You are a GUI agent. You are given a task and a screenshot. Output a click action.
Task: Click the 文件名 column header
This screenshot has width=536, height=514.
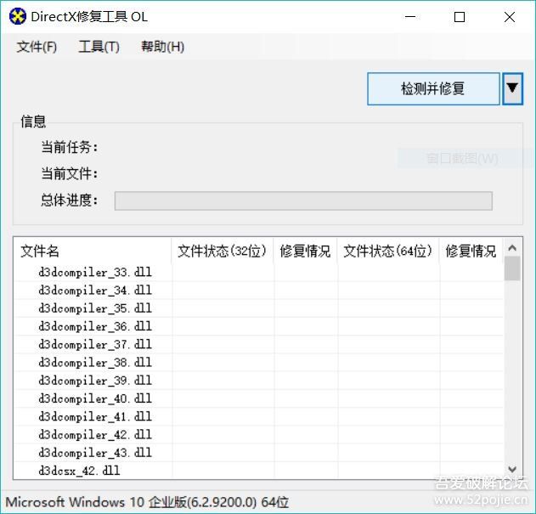tap(93, 251)
